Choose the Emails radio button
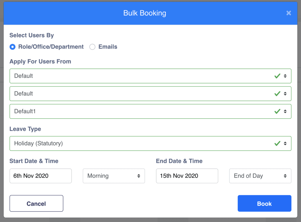This screenshot has width=301, height=222. point(92,47)
